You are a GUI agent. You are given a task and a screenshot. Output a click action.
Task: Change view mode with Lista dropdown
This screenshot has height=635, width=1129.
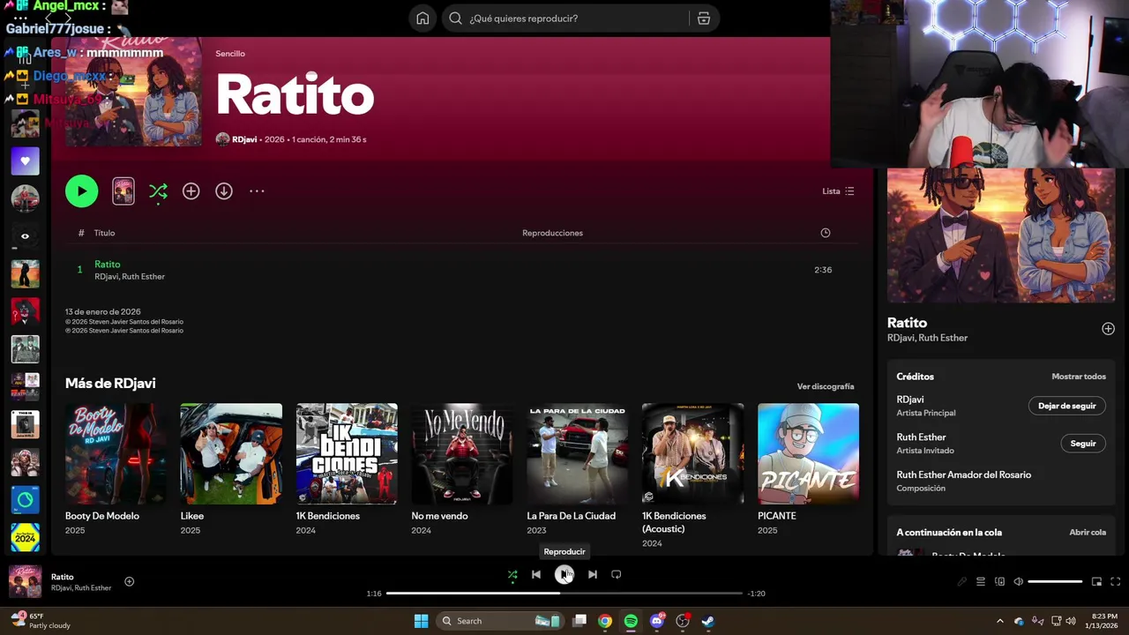[838, 191]
